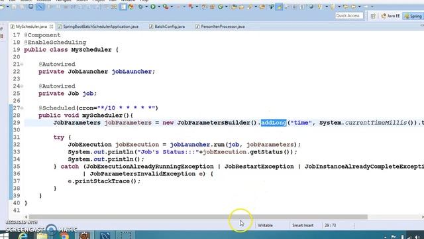Collapse the fold marker at line 21

[22, 64]
